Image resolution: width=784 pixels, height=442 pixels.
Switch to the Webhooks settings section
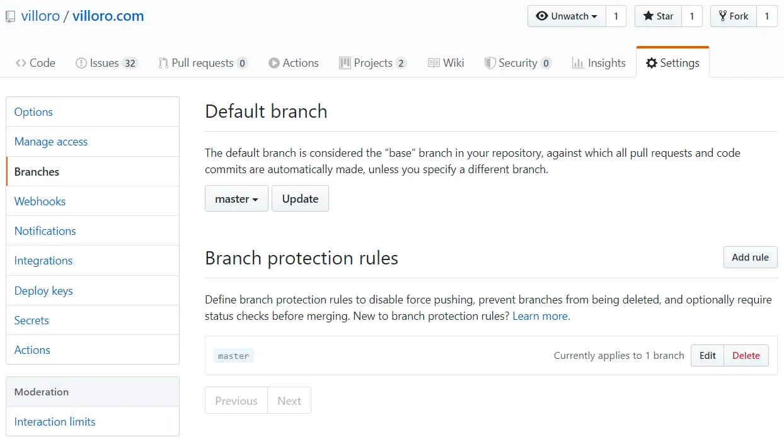40,201
